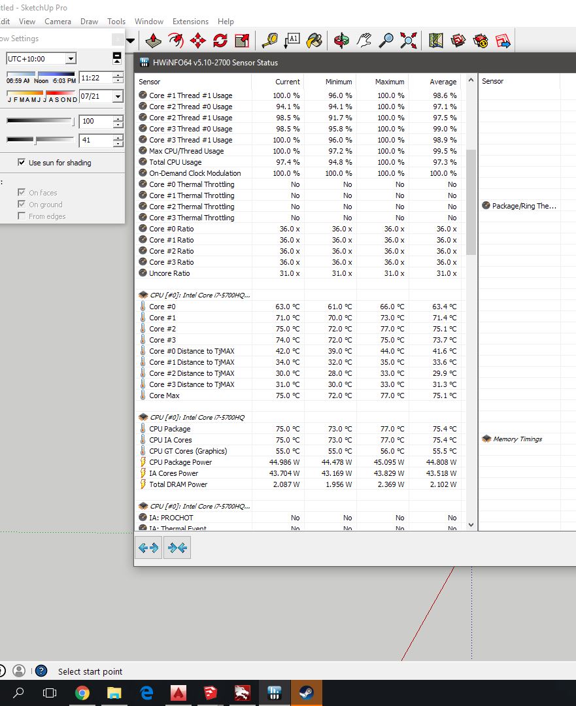This screenshot has width=576, height=706.
Task: Activate the Pan hand tool
Action: click(364, 41)
